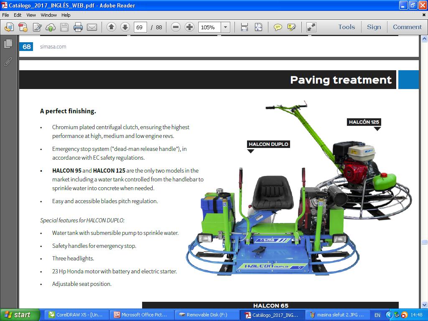Print the document using printer icon
The image size is (428, 321).
point(78,27)
